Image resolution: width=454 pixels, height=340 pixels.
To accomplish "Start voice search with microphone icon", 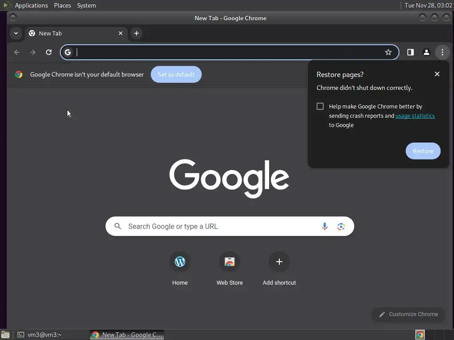I will coord(325,226).
